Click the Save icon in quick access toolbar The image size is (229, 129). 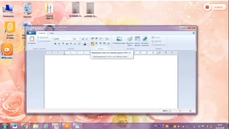tap(33, 29)
